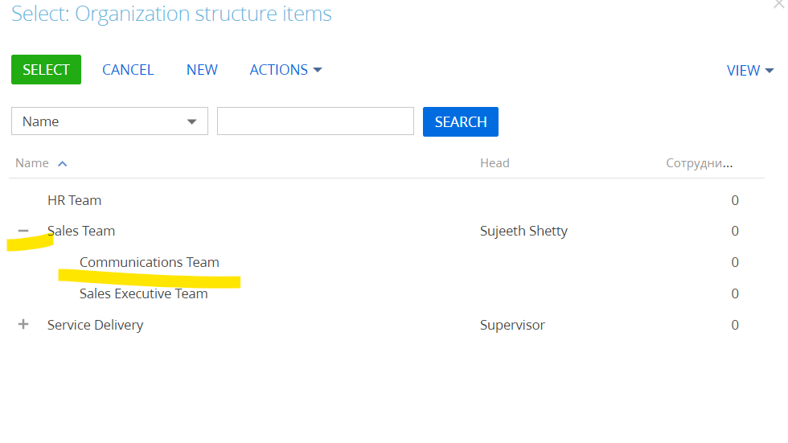
Task: Select the Sales Executive Team item
Action: point(144,293)
